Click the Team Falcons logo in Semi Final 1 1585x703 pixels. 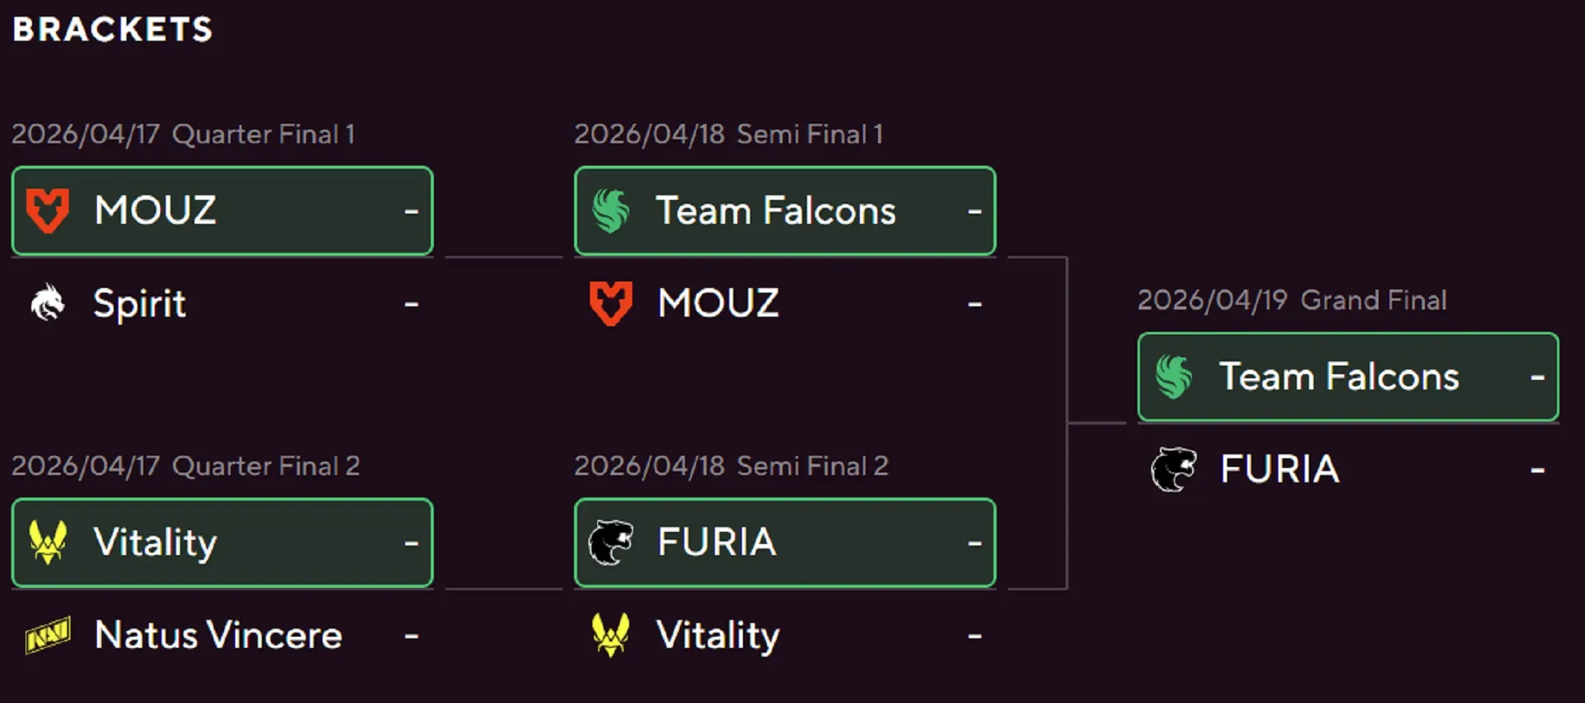(612, 210)
